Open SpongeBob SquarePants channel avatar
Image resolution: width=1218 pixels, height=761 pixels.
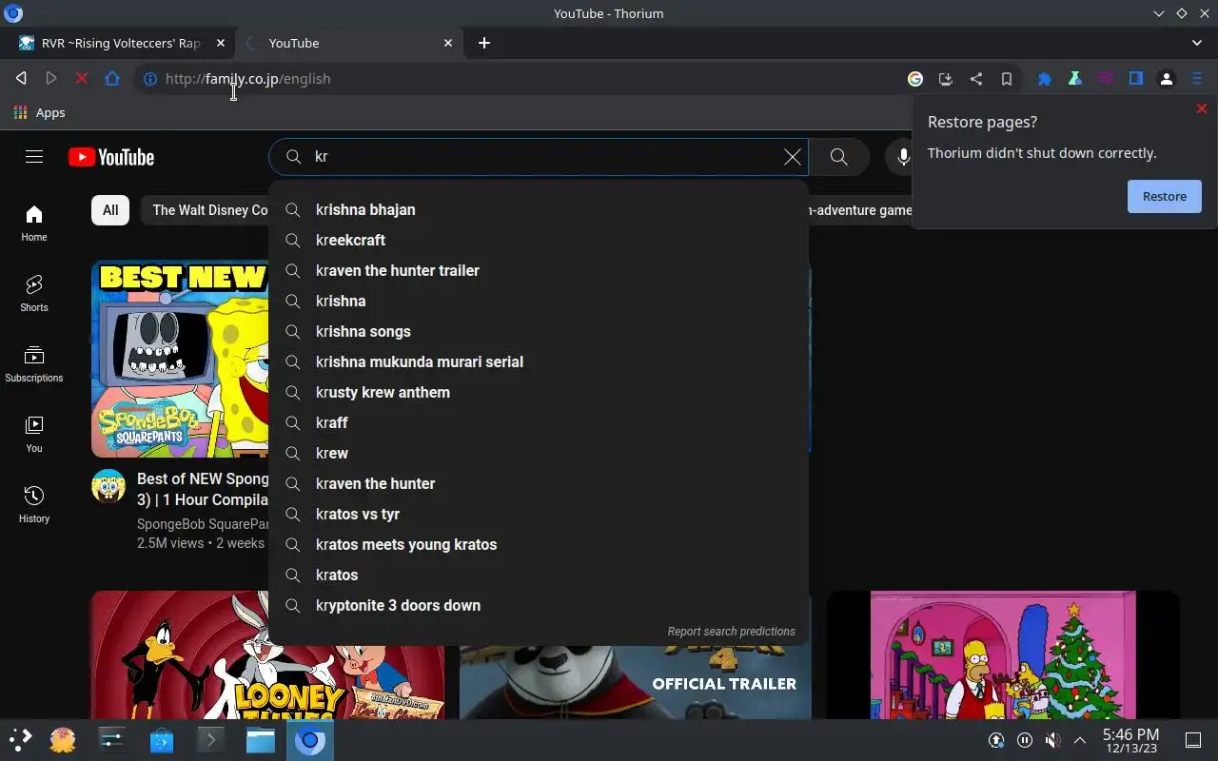tap(108, 486)
